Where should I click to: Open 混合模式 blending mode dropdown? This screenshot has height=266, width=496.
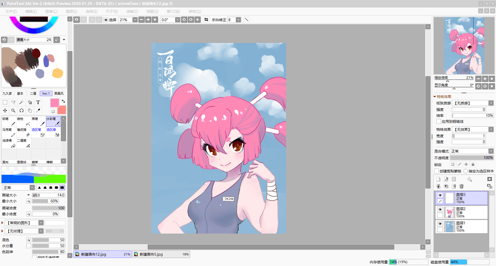click(x=491, y=151)
